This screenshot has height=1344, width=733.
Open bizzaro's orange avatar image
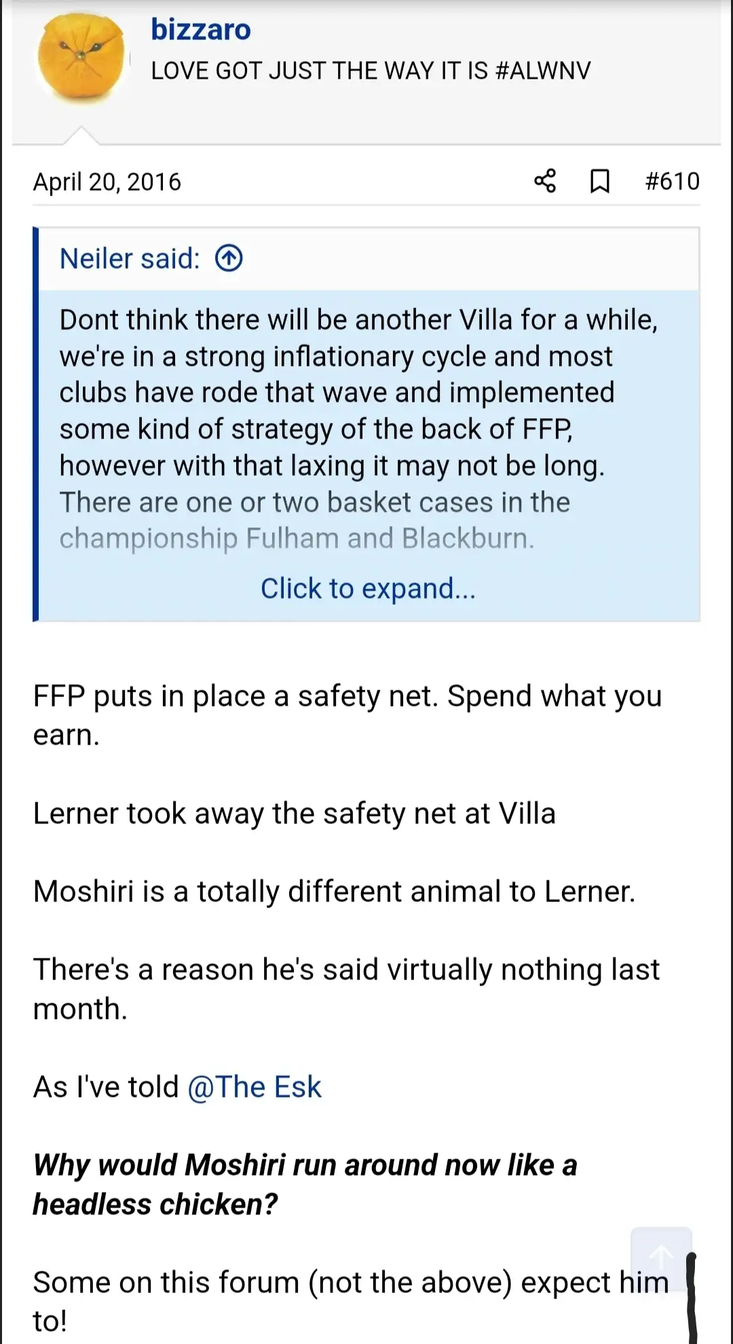(x=81, y=59)
